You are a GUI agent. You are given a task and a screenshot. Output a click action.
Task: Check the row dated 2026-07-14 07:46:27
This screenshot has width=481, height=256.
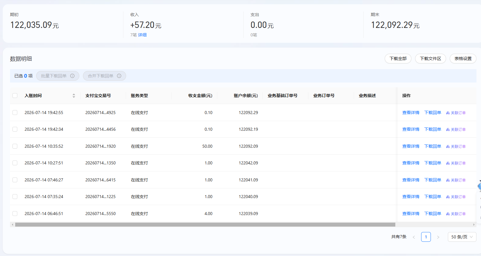pyautogui.click(x=15, y=180)
